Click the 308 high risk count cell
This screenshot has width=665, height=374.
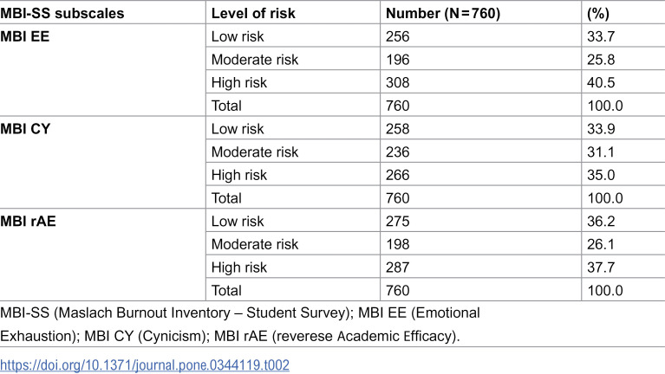click(397, 82)
